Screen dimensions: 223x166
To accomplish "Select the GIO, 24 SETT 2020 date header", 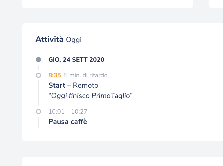I will coord(76,60).
